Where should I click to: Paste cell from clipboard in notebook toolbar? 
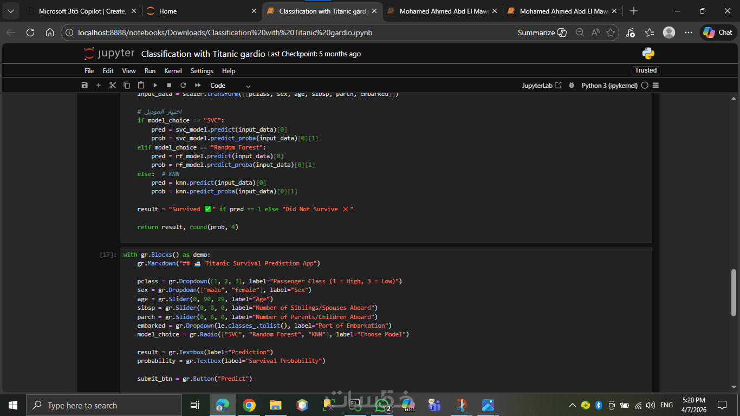[141, 85]
